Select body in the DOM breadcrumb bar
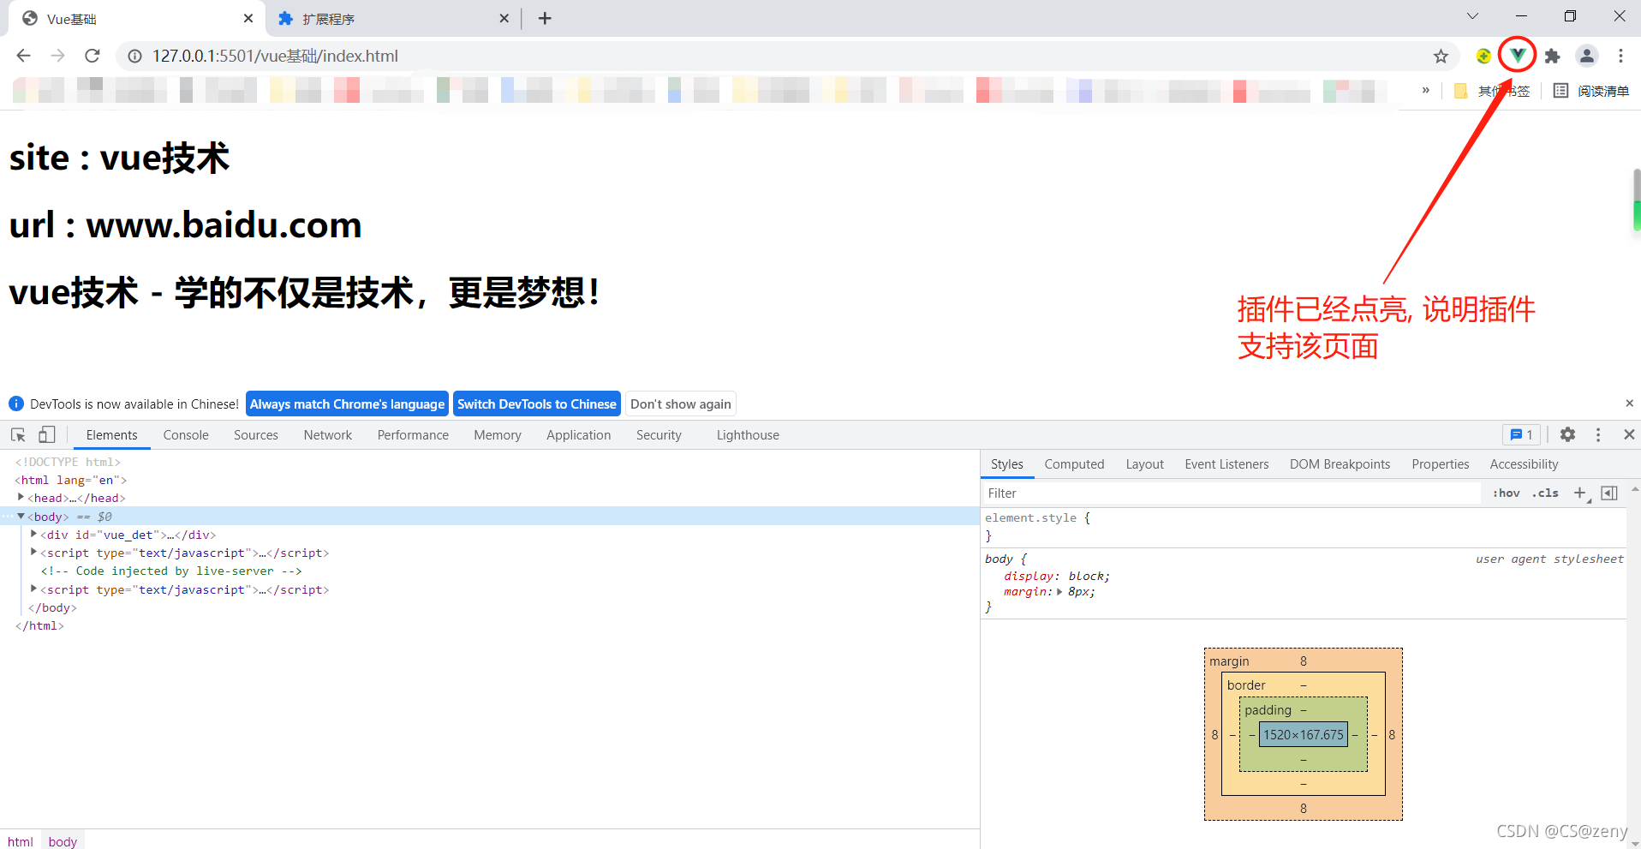Screen dimensions: 1641x849 [62, 840]
